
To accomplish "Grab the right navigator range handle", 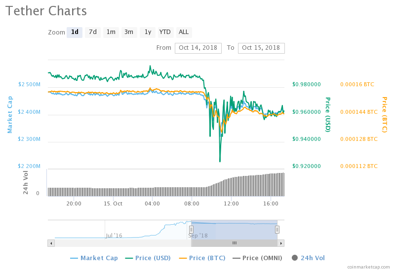I will pyautogui.click(x=277, y=229).
